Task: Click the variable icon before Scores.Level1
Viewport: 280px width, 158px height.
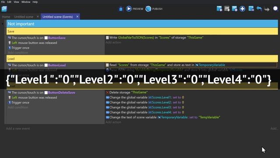Action: coord(150,97)
